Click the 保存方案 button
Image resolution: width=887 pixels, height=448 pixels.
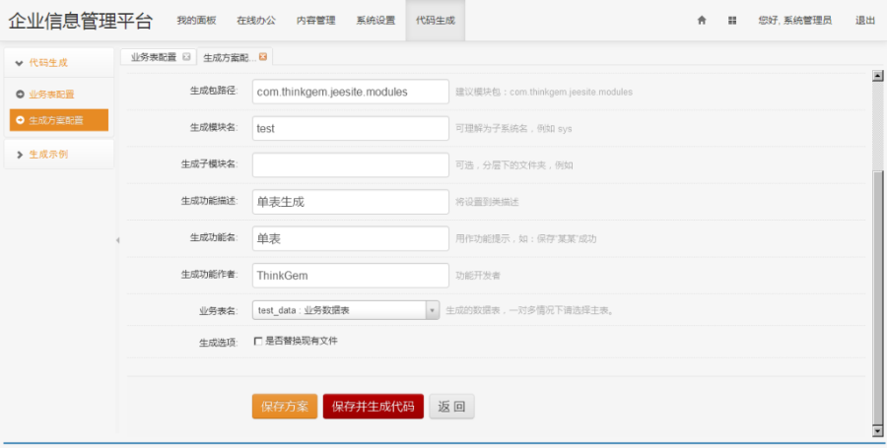pos(285,407)
